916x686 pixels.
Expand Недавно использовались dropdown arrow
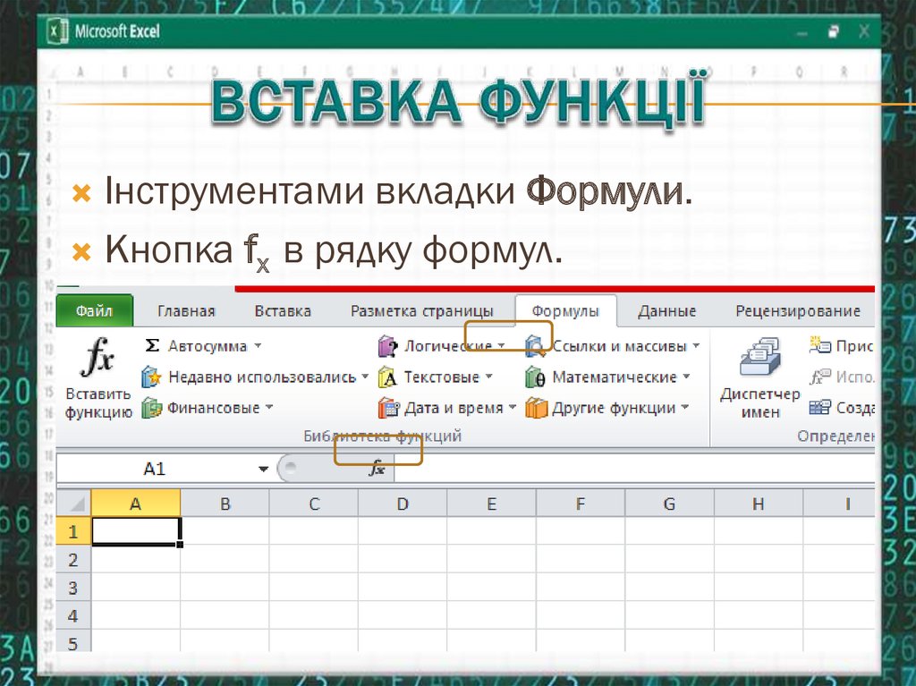pos(365,377)
